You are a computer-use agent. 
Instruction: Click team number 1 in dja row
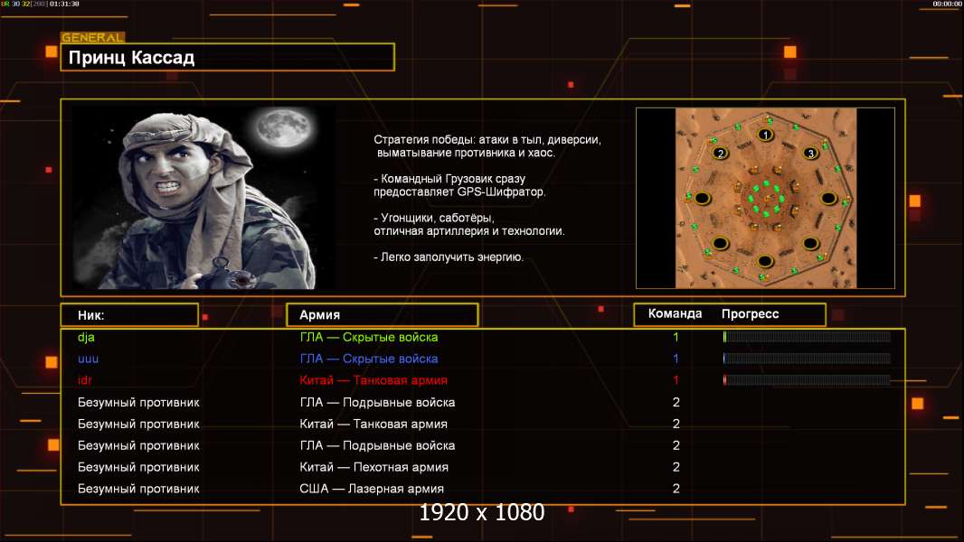coord(676,337)
